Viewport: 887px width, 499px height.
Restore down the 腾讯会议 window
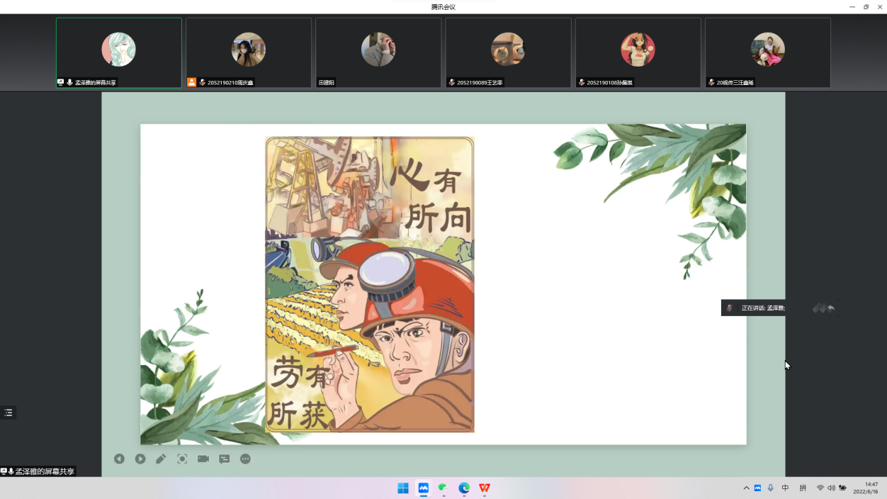[x=866, y=7]
